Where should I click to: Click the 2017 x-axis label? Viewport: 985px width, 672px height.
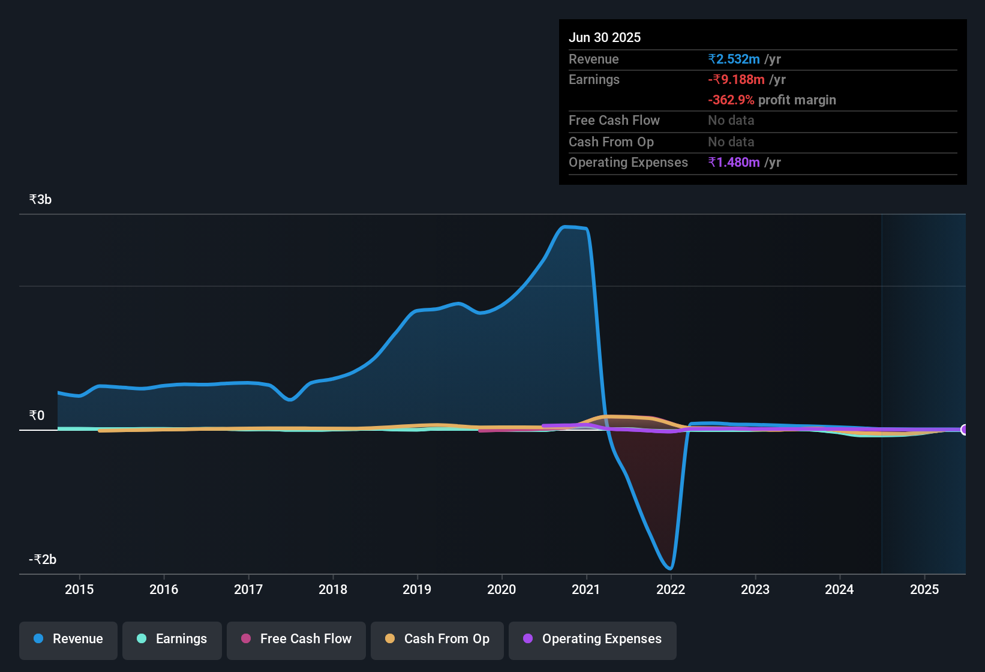point(248,589)
